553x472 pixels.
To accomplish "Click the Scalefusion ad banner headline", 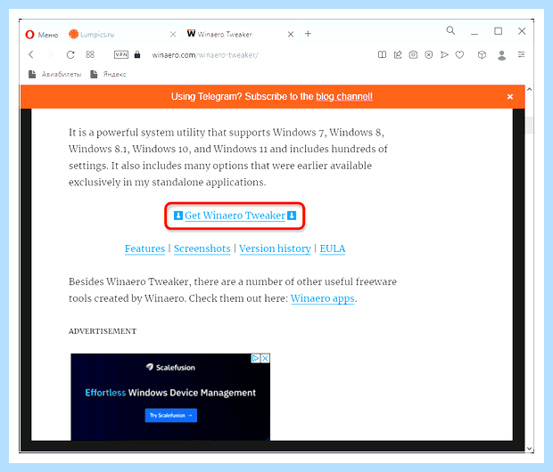I will 170,393.
